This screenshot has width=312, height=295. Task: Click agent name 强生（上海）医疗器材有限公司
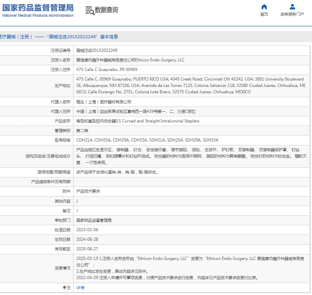tap(104, 102)
